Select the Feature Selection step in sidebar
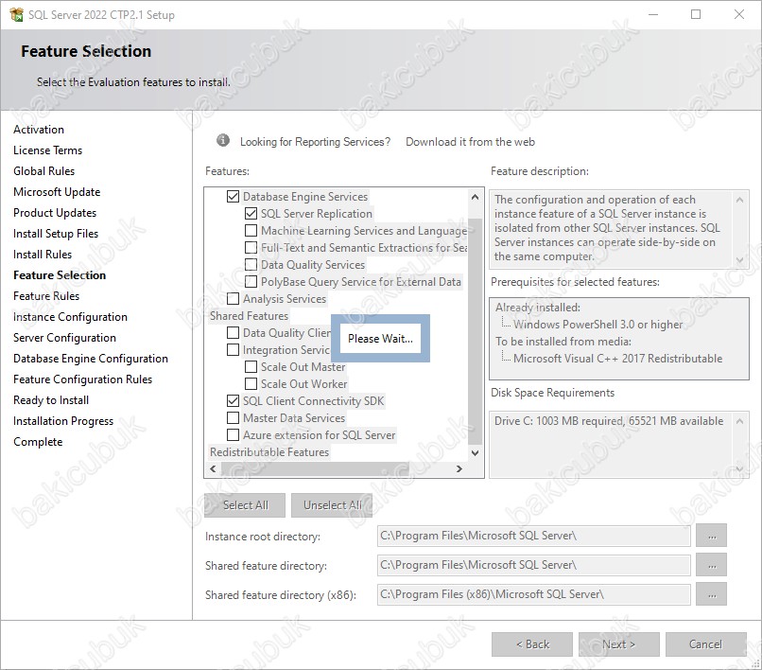Viewport: 762px width, 670px height. (x=60, y=275)
